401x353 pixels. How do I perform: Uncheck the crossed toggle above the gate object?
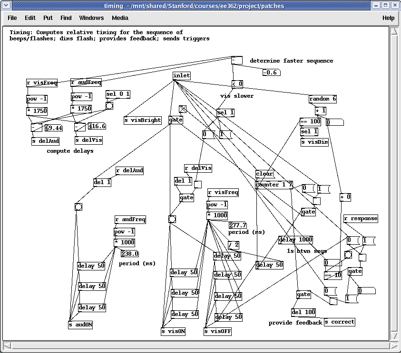click(x=183, y=109)
